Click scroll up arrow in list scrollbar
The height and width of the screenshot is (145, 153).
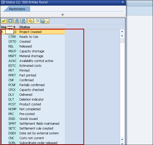click(x=122, y=32)
